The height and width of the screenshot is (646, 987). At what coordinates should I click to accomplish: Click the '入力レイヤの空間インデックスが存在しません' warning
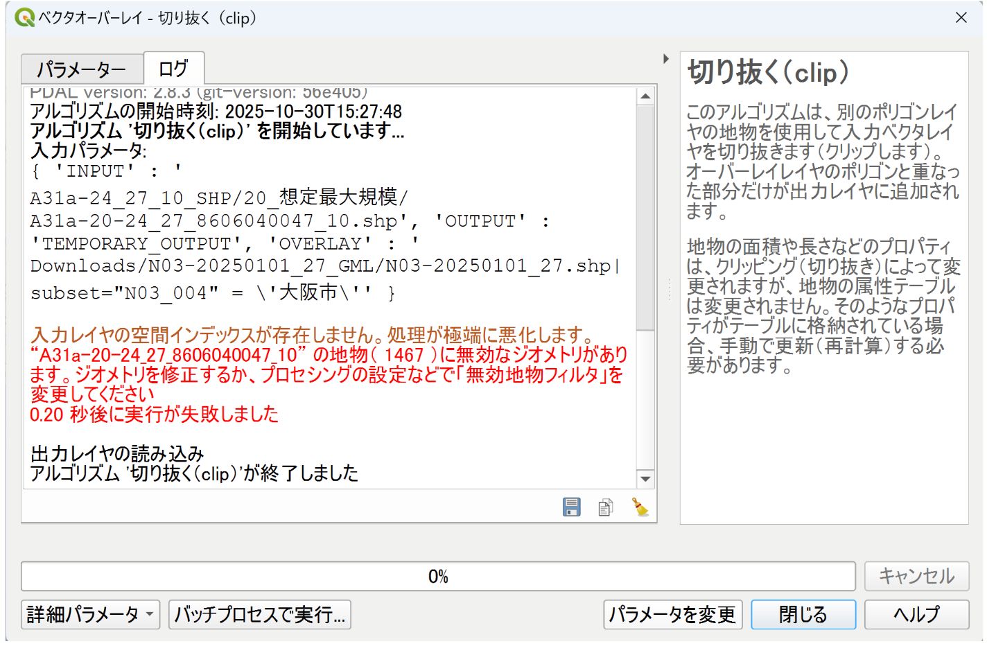click(x=312, y=335)
